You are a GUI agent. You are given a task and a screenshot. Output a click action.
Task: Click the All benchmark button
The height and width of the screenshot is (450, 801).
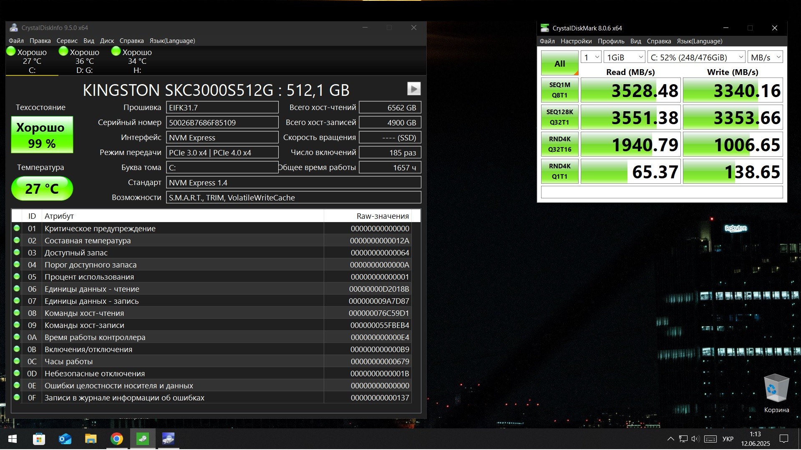point(559,63)
